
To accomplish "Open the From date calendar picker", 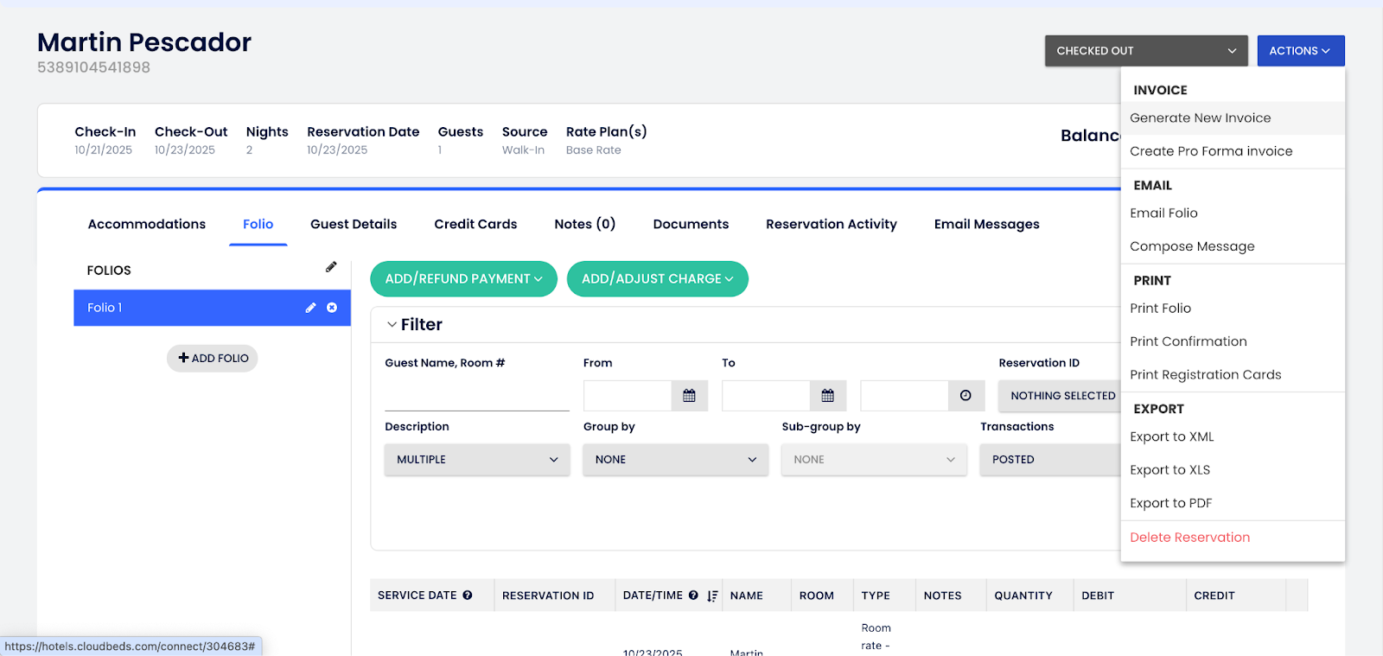I will click(689, 396).
